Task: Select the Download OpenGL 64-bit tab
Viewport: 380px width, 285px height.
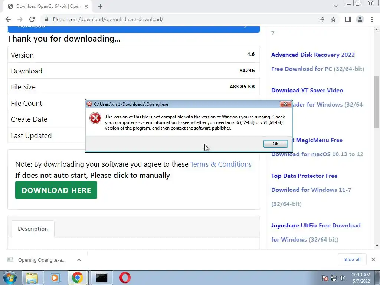Action: pos(48,6)
